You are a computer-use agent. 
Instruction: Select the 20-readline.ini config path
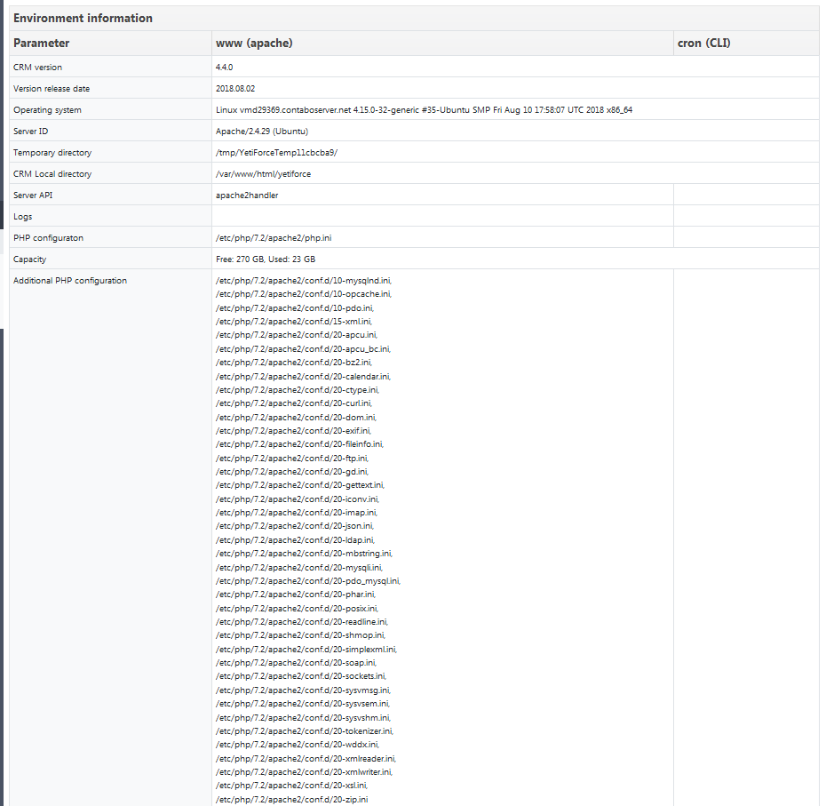pos(302,622)
